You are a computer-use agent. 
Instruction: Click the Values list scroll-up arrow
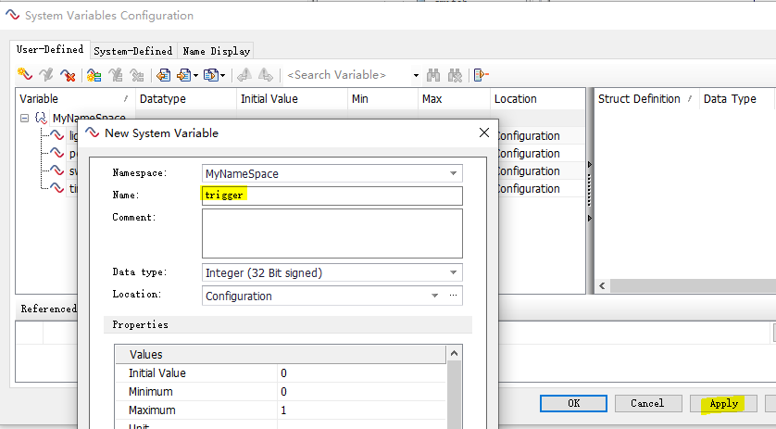coord(454,353)
